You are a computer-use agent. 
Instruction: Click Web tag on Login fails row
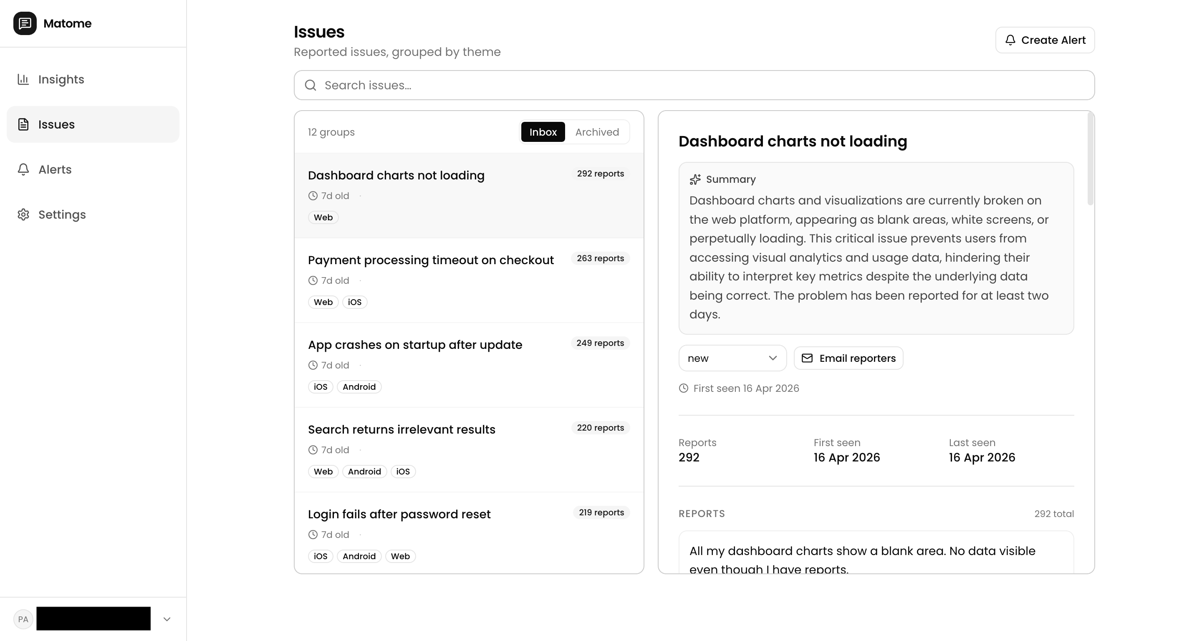click(400, 556)
